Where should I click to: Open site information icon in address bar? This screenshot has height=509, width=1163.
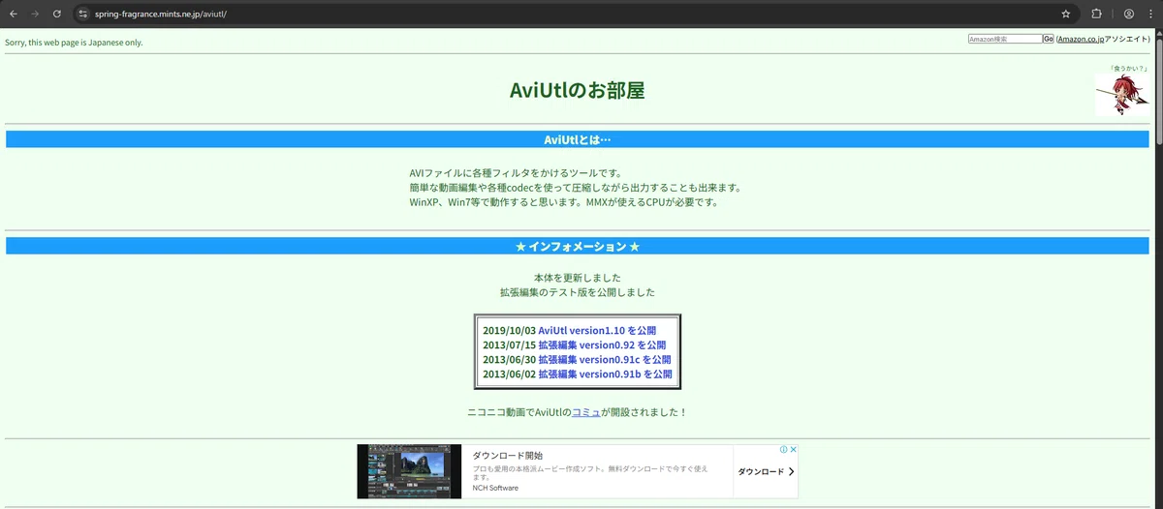[x=82, y=14]
